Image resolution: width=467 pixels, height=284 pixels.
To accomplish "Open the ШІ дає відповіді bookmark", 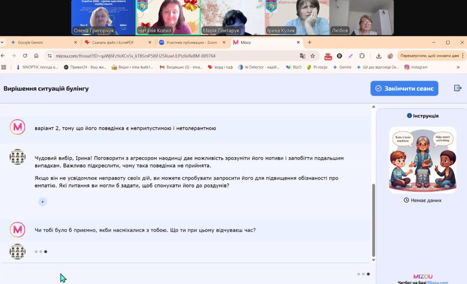I will (x=378, y=67).
